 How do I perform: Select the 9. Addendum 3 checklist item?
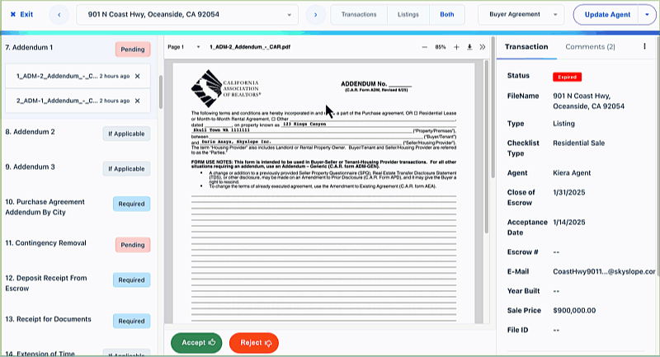click(30, 167)
